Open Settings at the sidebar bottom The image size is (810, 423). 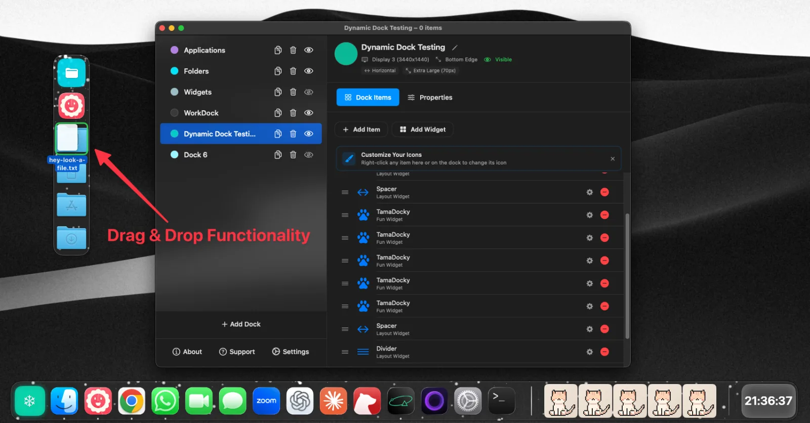(x=291, y=352)
